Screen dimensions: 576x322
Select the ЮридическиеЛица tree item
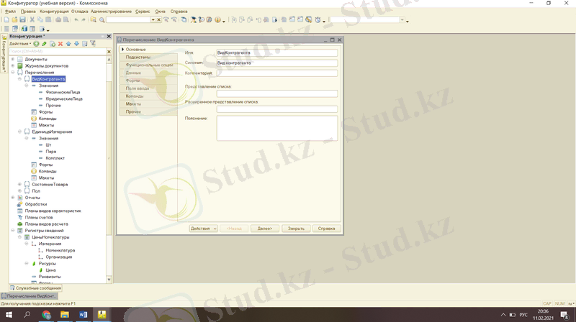pos(64,98)
